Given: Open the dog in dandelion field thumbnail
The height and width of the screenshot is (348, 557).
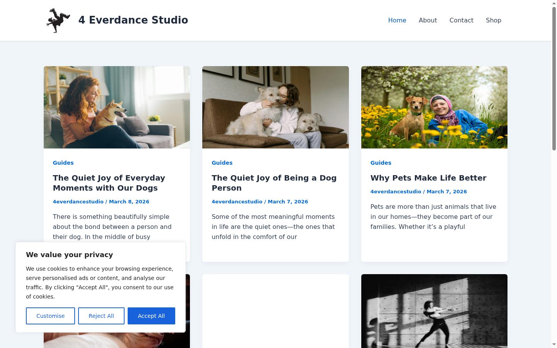Looking at the screenshot, I should (x=434, y=107).
